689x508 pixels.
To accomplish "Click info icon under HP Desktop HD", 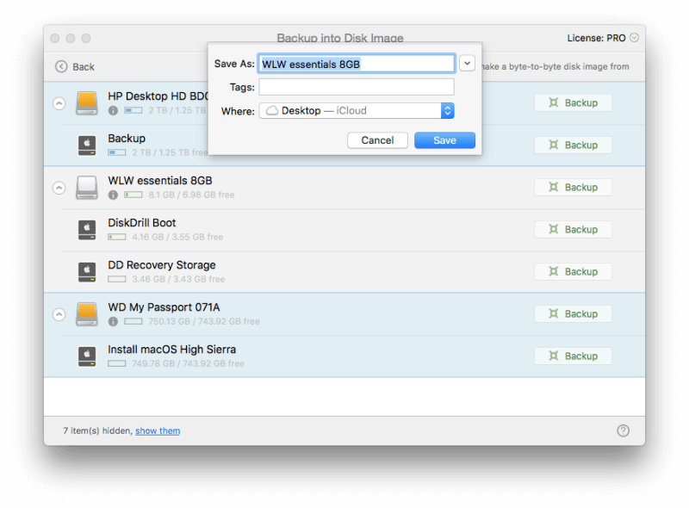I will coord(113,110).
